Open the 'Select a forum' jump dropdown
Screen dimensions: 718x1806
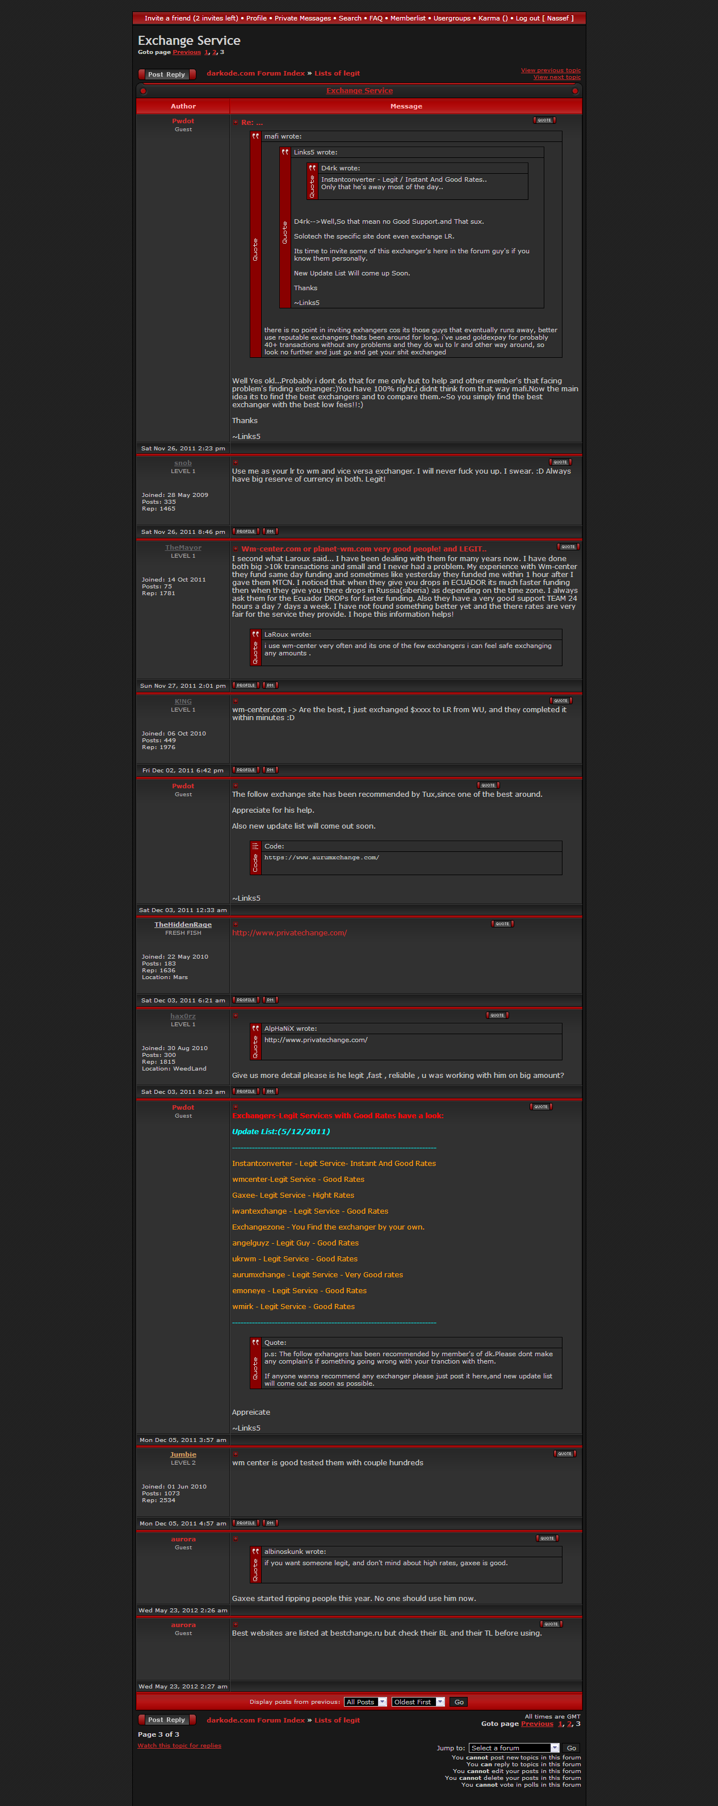[514, 1748]
